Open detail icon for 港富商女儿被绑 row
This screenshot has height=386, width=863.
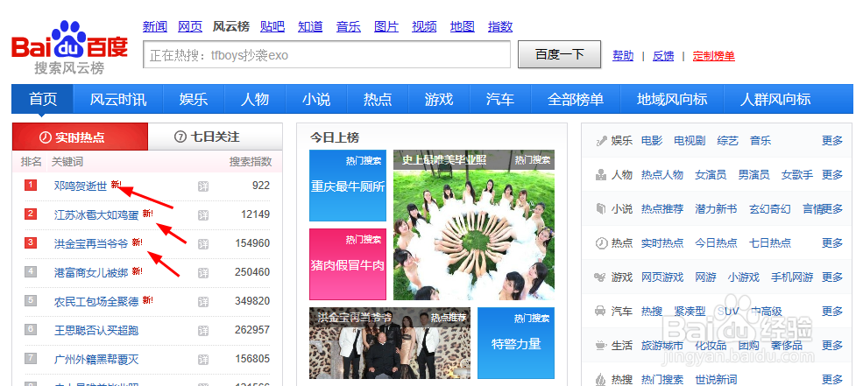(x=203, y=272)
